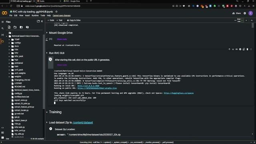Reload the browser page
Screen dimensions: 256x144
(11, 6)
